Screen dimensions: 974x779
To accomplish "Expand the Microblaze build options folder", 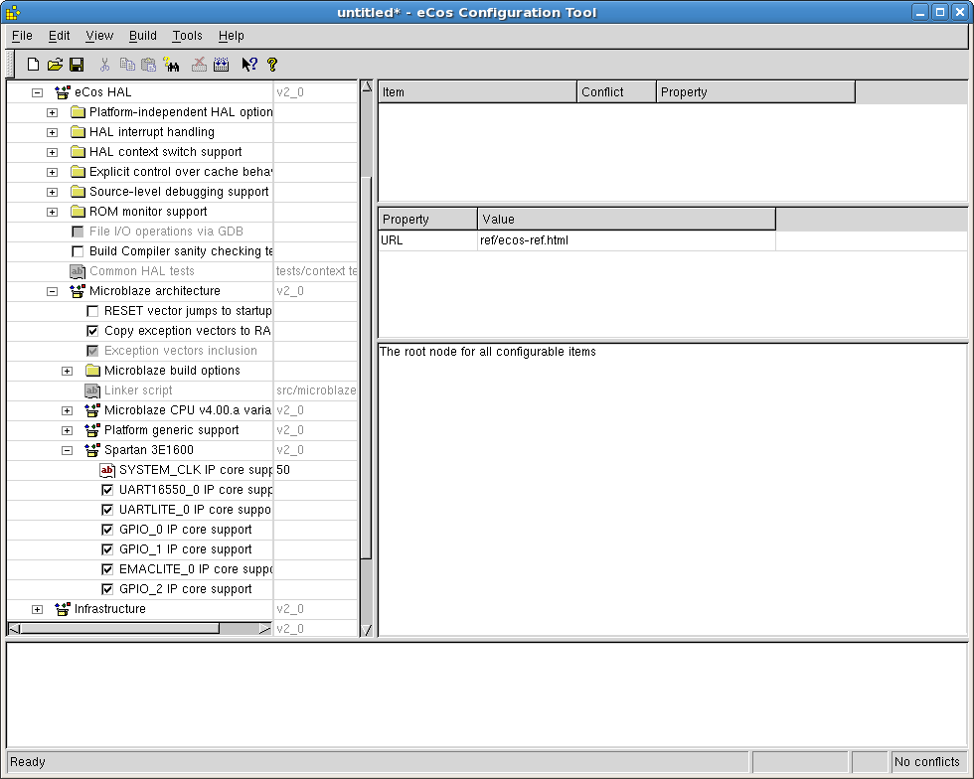I will click(68, 371).
